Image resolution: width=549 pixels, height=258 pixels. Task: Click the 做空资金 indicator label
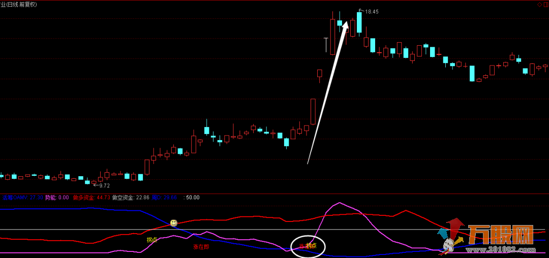130,198
